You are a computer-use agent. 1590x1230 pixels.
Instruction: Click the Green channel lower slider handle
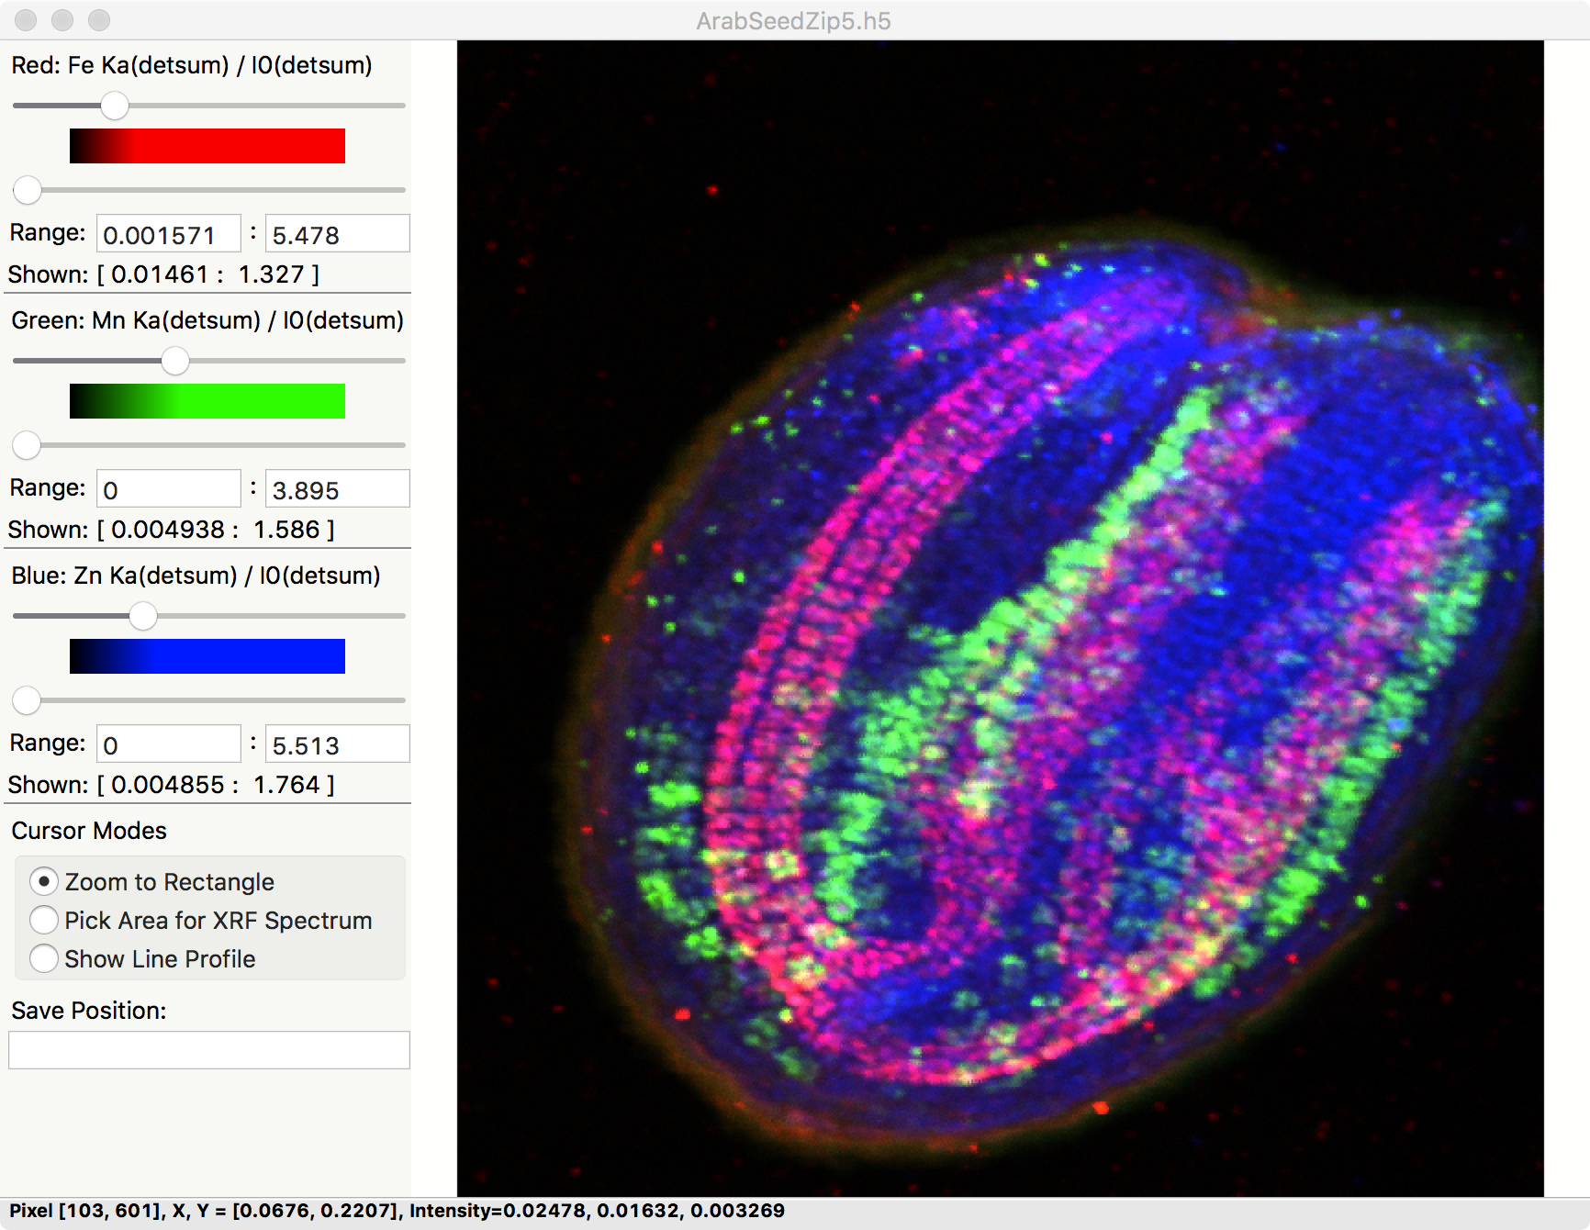(28, 445)
